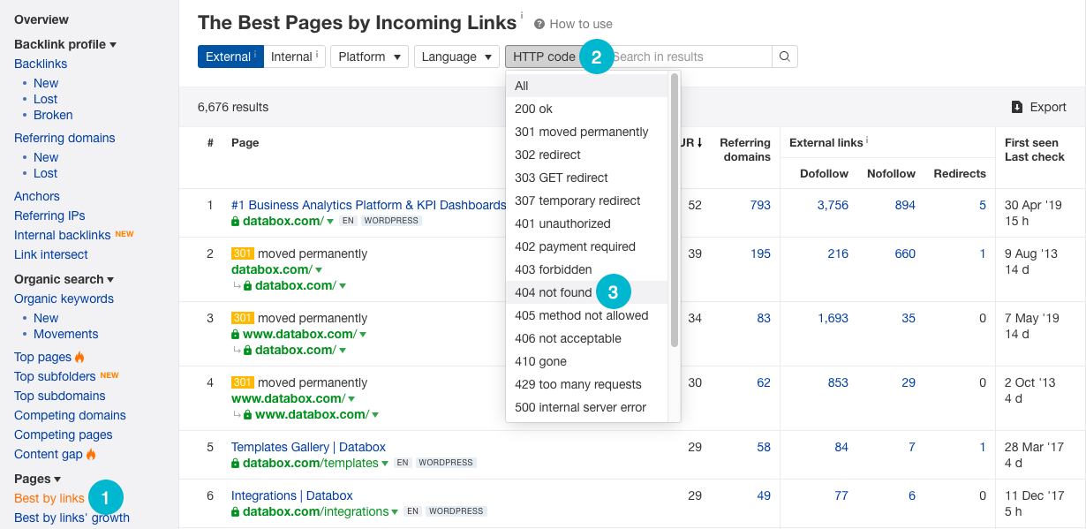Click the Export download icon
Image resolution: width=1086 pixels, height=529 pixels.
pyautogui.click(x=1017, y=107)
